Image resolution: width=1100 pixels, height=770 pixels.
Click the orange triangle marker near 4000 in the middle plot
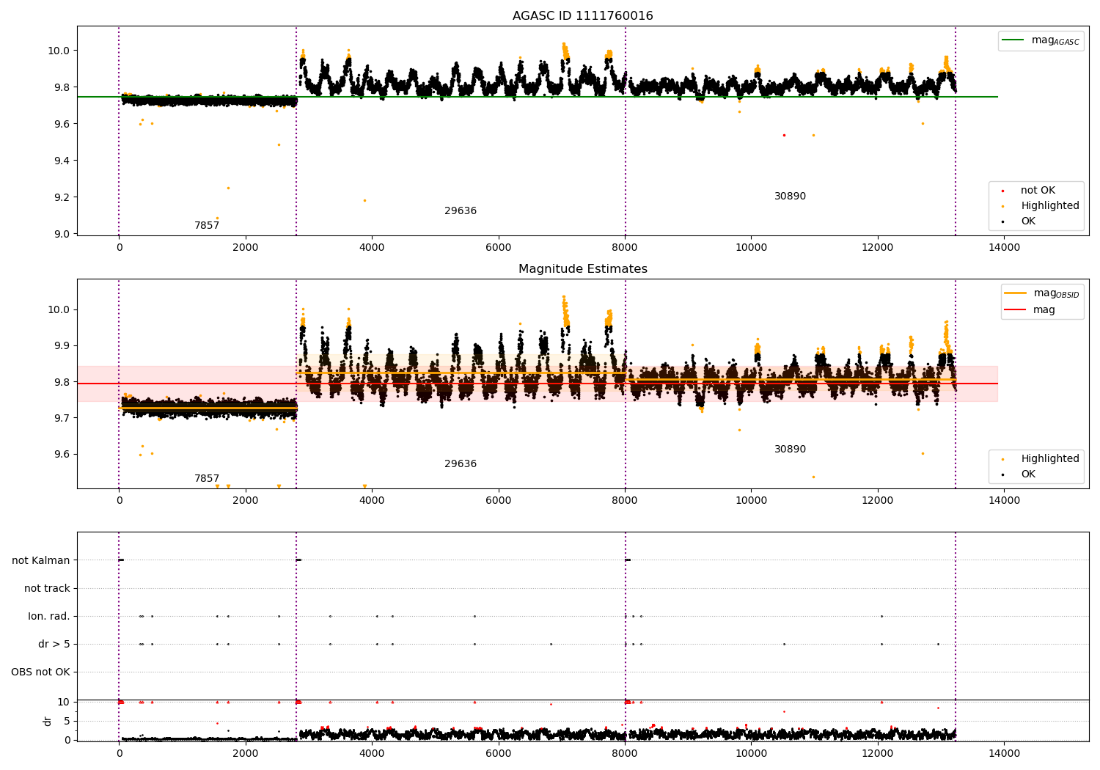pos(364,486)
